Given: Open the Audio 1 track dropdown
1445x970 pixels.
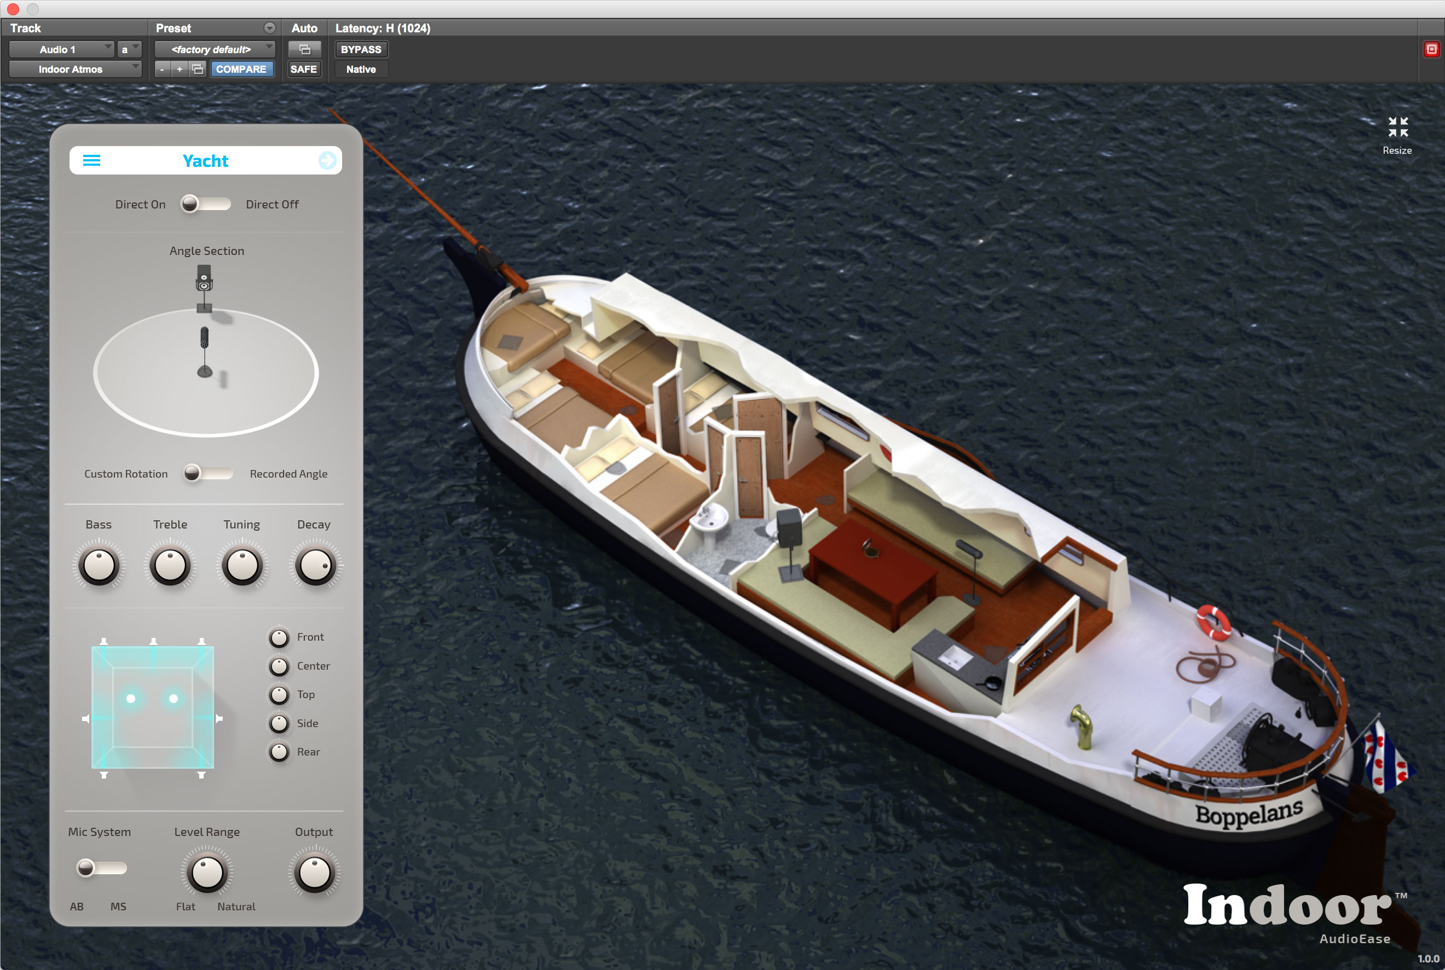Looking at the screenshot, I should coord(61,49).
